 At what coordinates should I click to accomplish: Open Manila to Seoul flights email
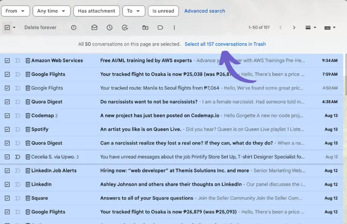pyautogui.click(x=160, y=88)
